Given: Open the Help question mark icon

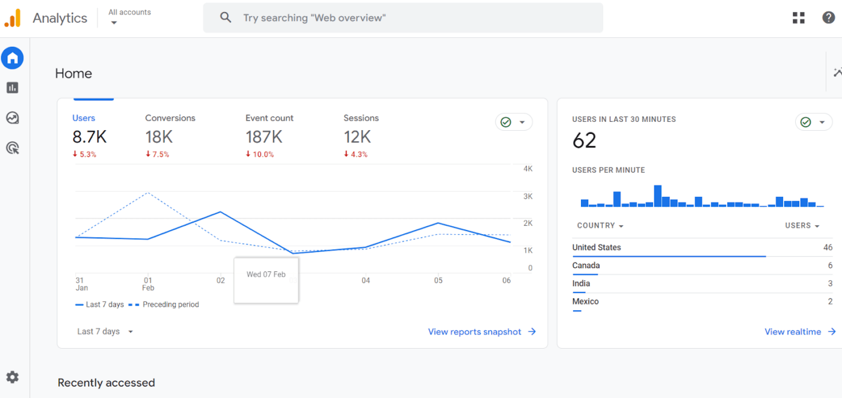Looking at the screenshot, I should click(829, 18).
